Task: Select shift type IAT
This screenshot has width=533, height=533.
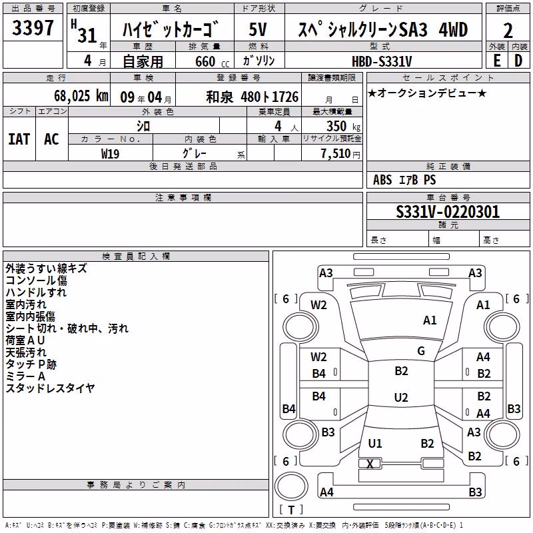Action: pyautogui.click(x=19, y=139)
